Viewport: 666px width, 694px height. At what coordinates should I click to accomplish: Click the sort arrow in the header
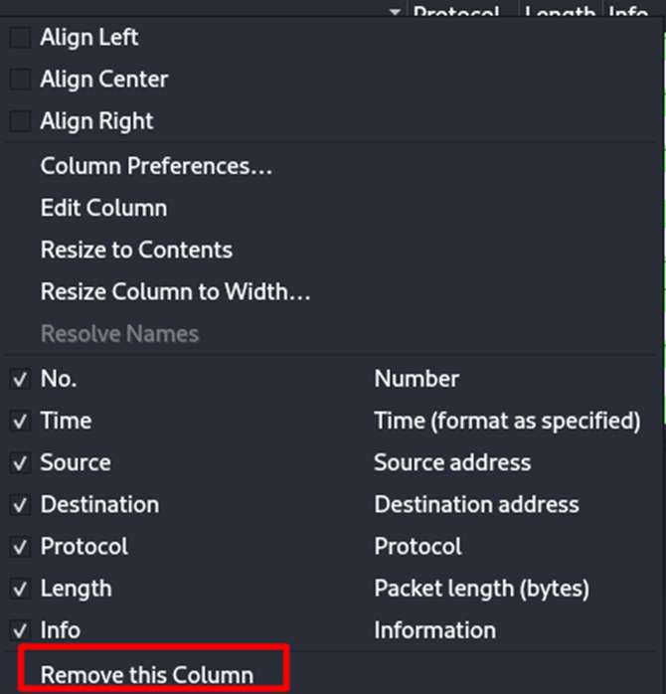click(396, 12)
